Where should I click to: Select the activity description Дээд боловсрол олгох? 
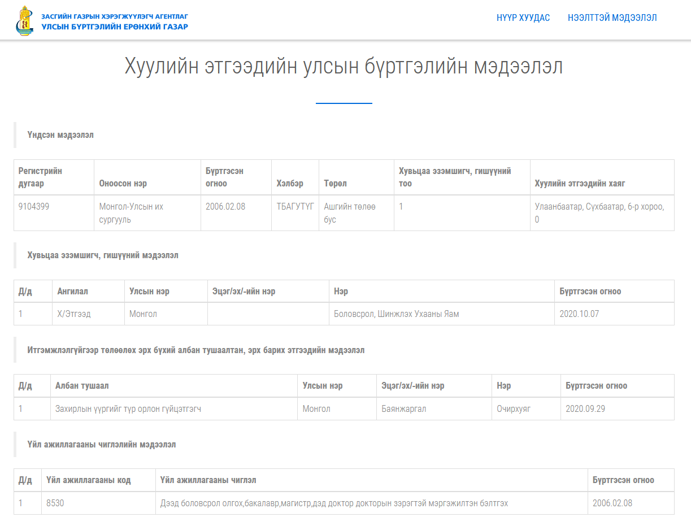pyautogui.click(x=334, y=503)
